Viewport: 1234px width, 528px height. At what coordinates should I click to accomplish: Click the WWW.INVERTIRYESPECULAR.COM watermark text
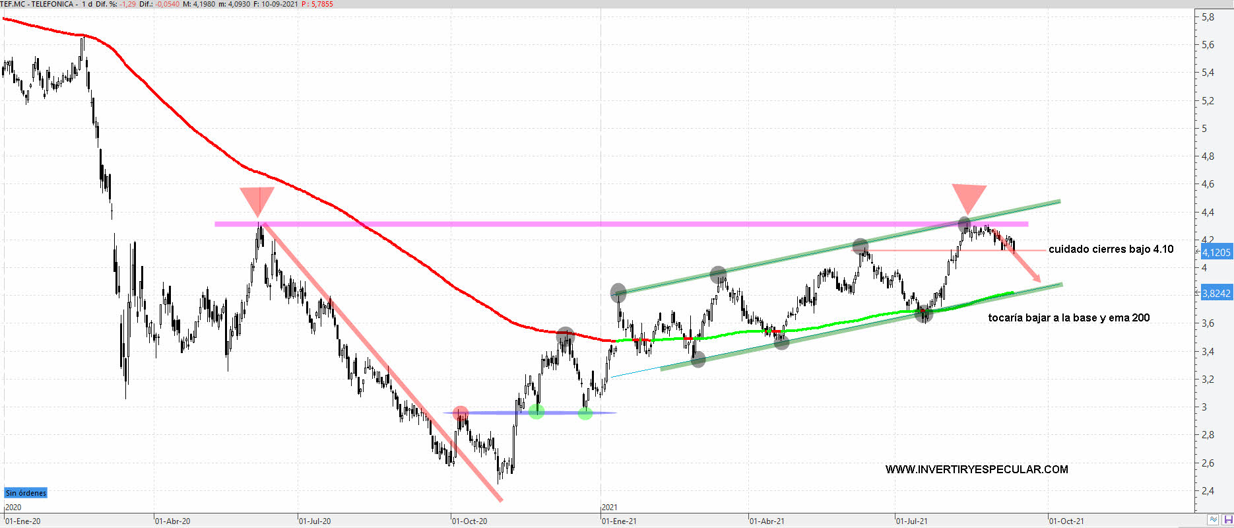[x=977, y=469]
